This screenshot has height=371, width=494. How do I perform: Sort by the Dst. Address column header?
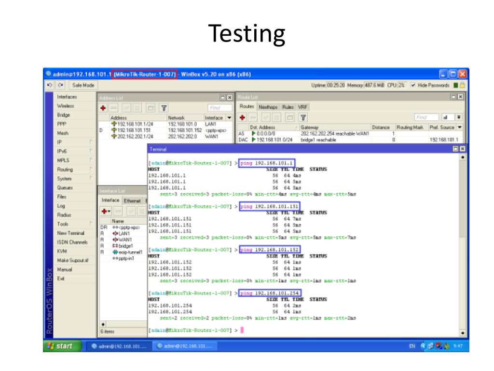coord(273,127)
